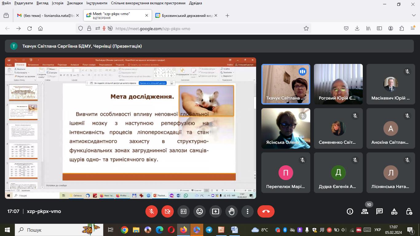The width and height of the screenshot is (420, 236).
Task: Open a new browser tab
Action: coord(227,15)
